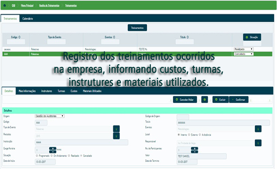Select the Programado radio button
Viewport: 277px width, 169px height.
(37, 155)
